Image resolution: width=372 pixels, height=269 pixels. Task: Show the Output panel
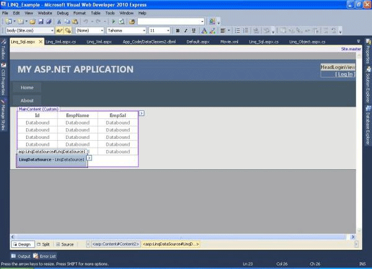coord(21,256)
